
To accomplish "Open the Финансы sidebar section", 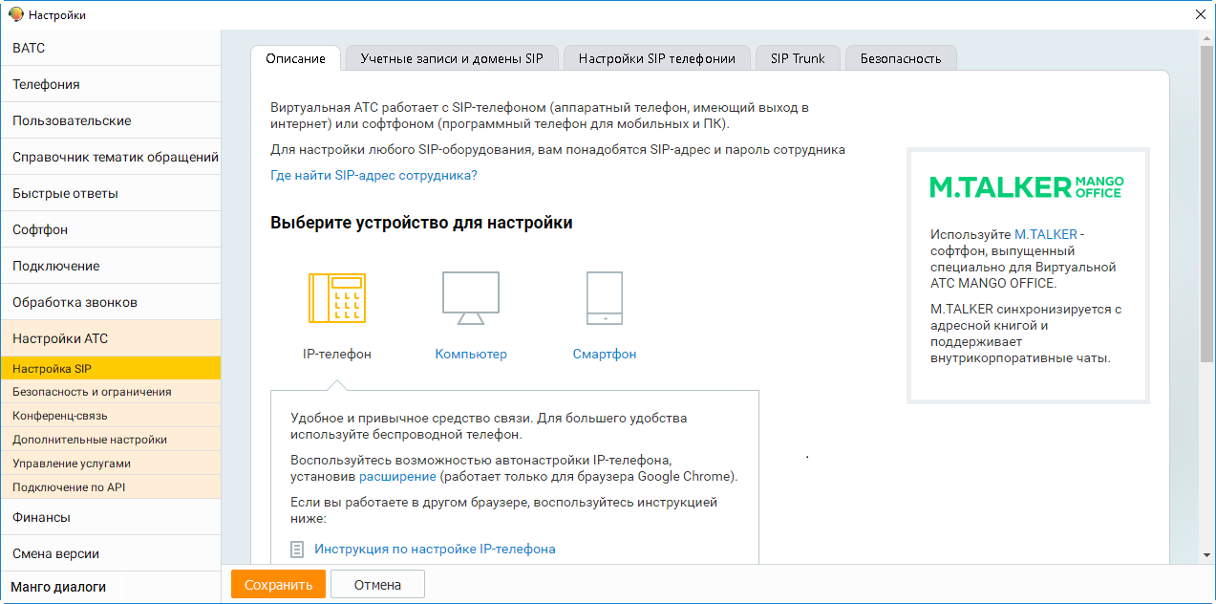I will click(x=111, y=517).
